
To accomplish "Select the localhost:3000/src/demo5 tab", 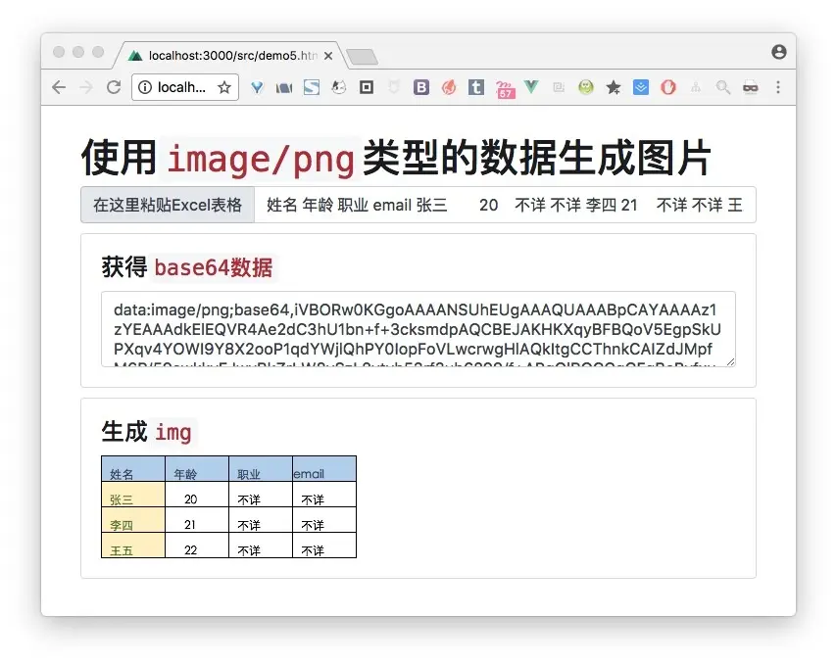I will point(229,56).
